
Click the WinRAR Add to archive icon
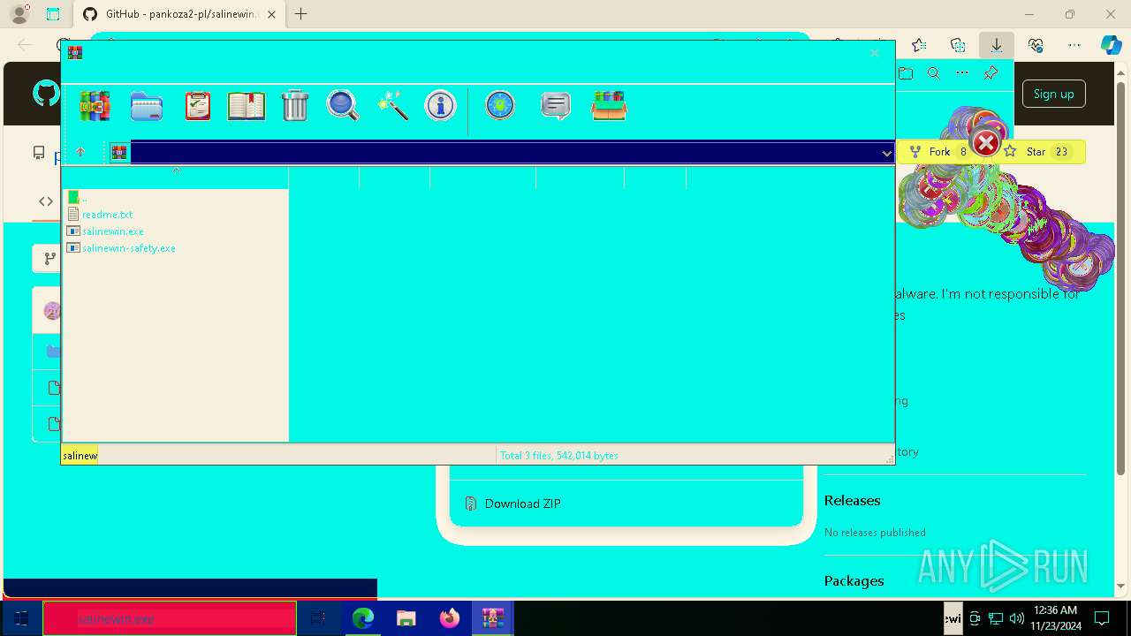coord(95,106)
